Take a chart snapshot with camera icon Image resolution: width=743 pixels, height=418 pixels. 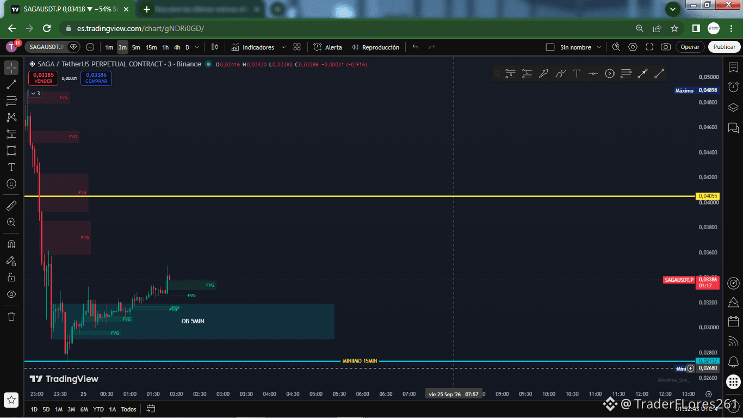[x=666, y=47]
